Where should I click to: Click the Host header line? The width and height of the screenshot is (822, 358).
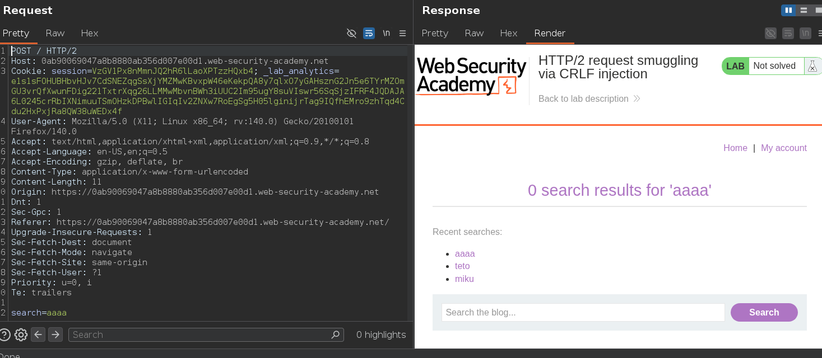[x=170, y=61]
